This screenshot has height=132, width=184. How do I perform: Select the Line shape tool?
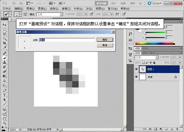[5, 104]
